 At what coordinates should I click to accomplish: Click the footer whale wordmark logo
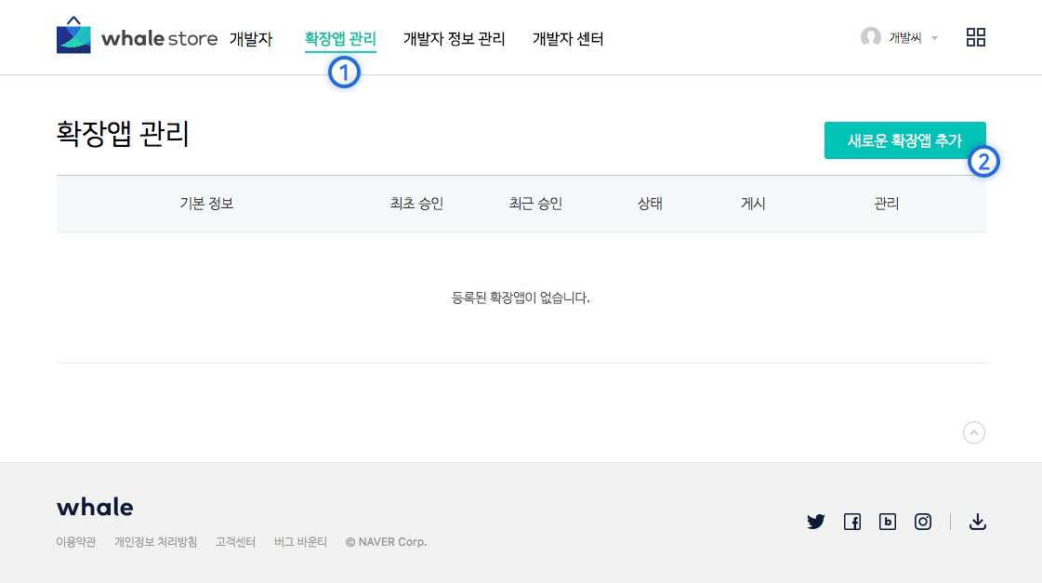pos(95,507)
